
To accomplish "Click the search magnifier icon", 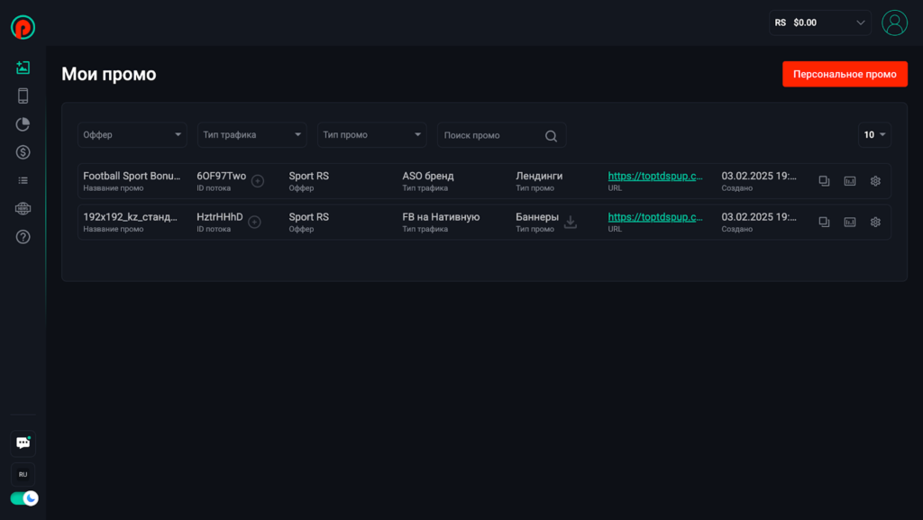I will tap(551, 136).
